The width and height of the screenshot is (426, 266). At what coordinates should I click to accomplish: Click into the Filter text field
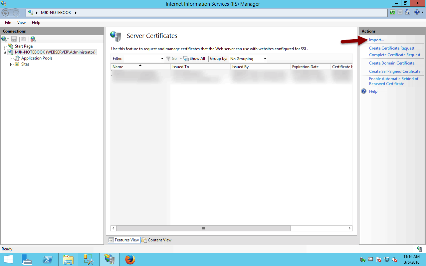point(142,59)
